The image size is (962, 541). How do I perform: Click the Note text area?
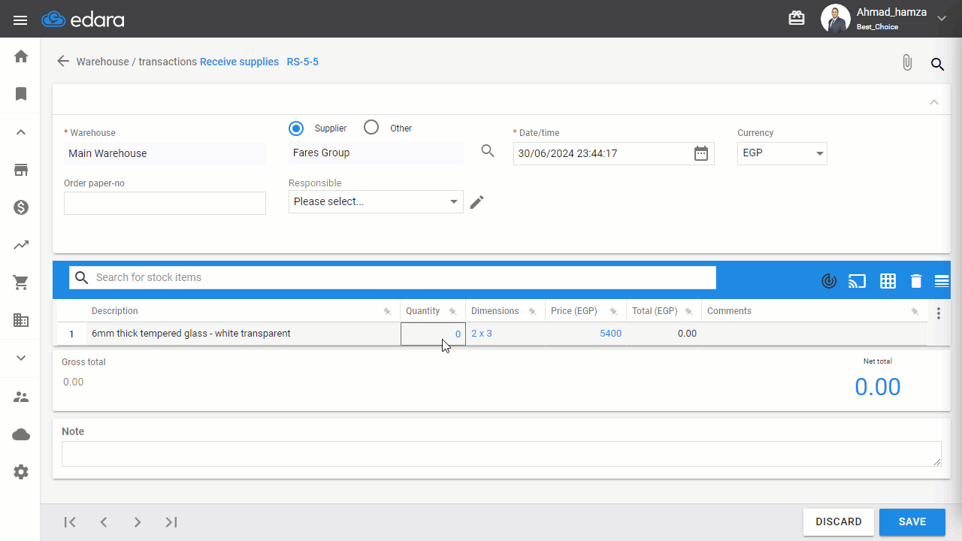501,454
